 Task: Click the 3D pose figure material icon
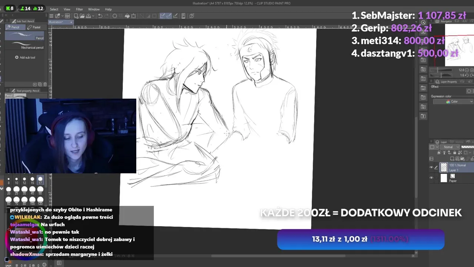pyautogui.click(x=423, y=116)
